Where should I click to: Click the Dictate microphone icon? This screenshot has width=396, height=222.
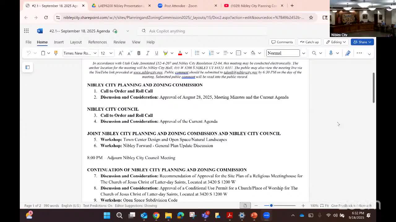(331, 53)
